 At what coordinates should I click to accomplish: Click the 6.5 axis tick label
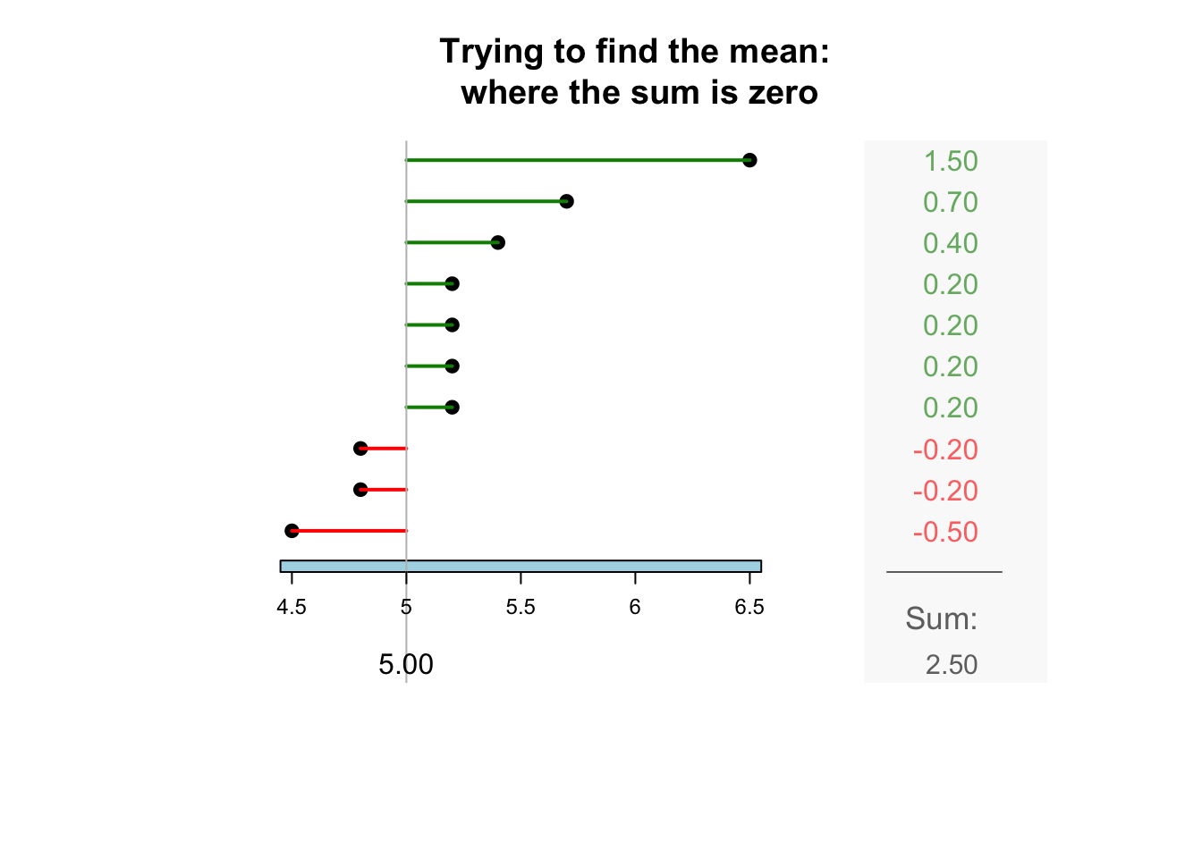749,609
